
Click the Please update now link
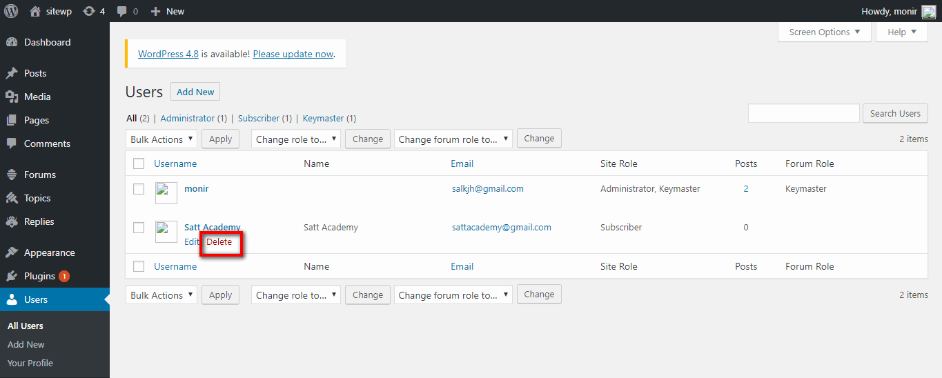click(293, 54)
